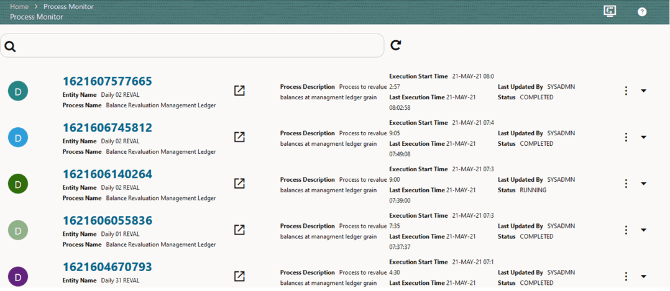Click the D avatar of process 1621607577665
The image size is (670, 291).
(x=18, y=91)
